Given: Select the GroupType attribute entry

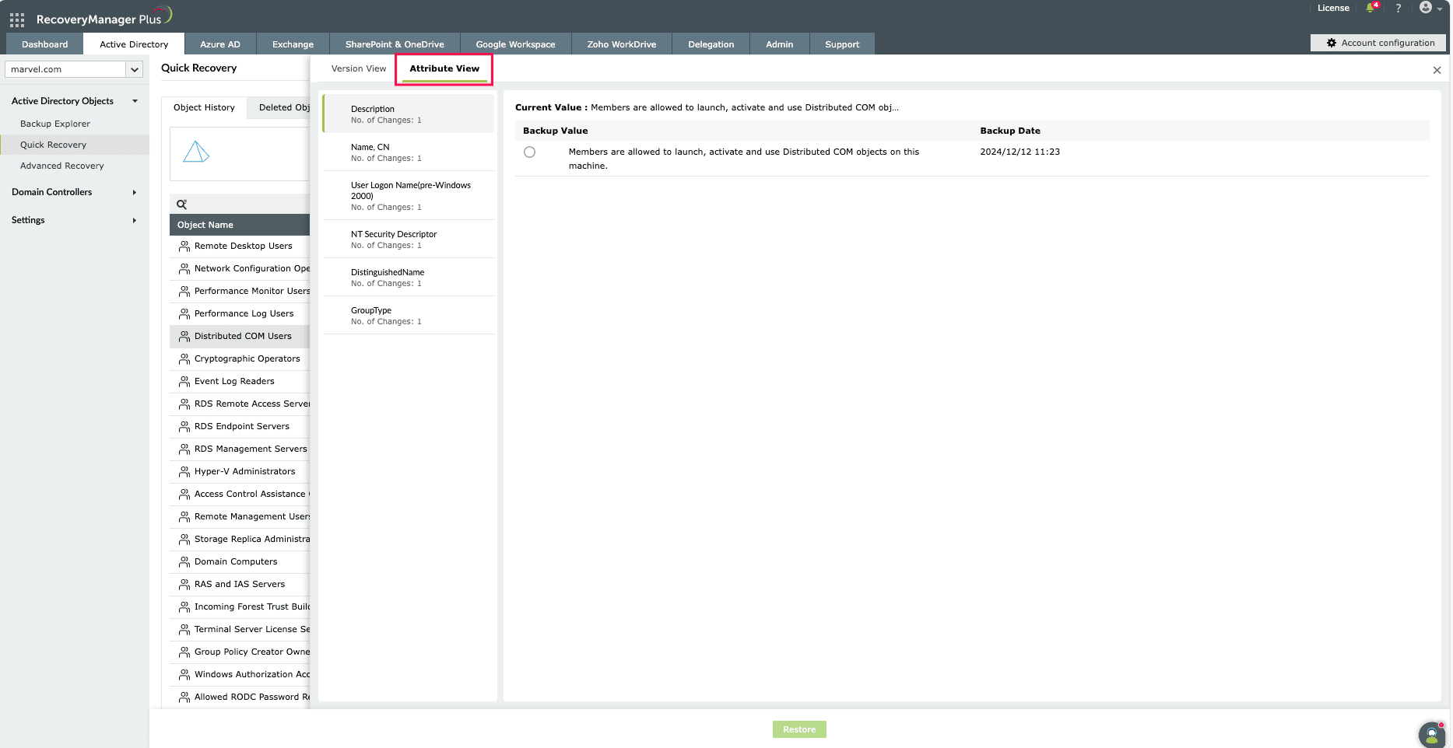Looking at the screenshot, I should pos(409,316).
